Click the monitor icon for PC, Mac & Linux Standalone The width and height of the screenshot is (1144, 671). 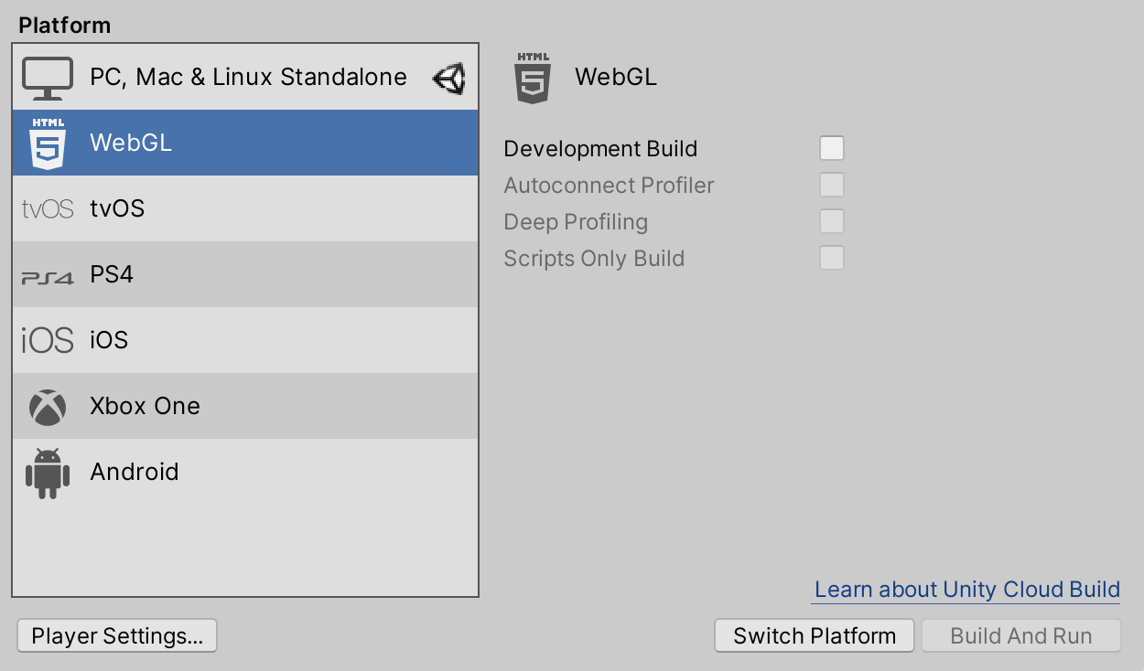pyautogui.click(x=48, y=77)
